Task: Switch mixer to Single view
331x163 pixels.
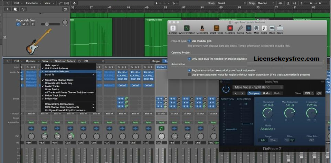Action: [156, 61]
